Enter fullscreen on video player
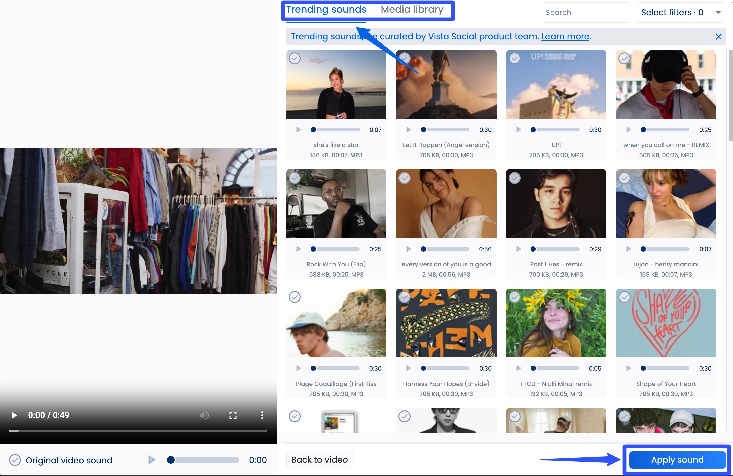The height and width of the screenshot is (476, 733). click(x=233, y=415)
